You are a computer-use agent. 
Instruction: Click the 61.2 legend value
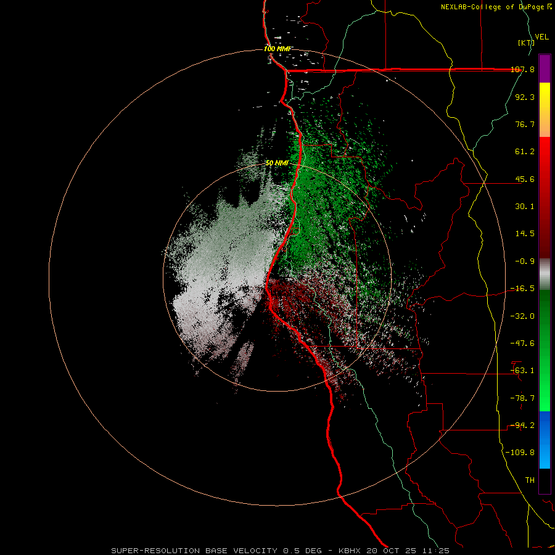(525, 152)
